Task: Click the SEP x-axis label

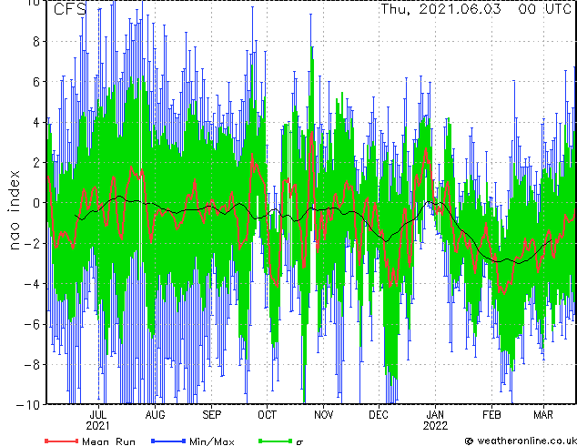Action: click(211, 415)
